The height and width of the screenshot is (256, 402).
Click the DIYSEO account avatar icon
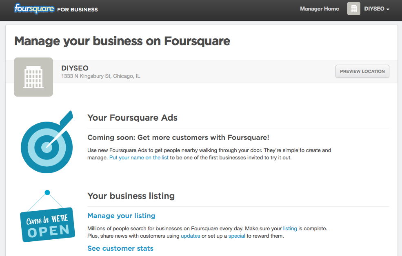(x=354, y=9)
